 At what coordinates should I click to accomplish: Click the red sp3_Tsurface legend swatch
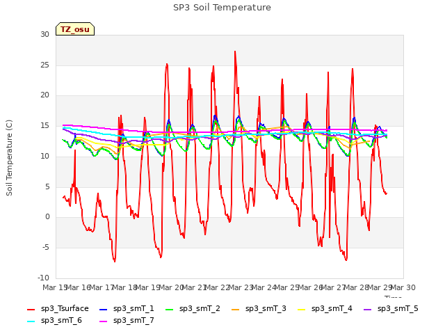pyautogui.click(x=31, y=309)
